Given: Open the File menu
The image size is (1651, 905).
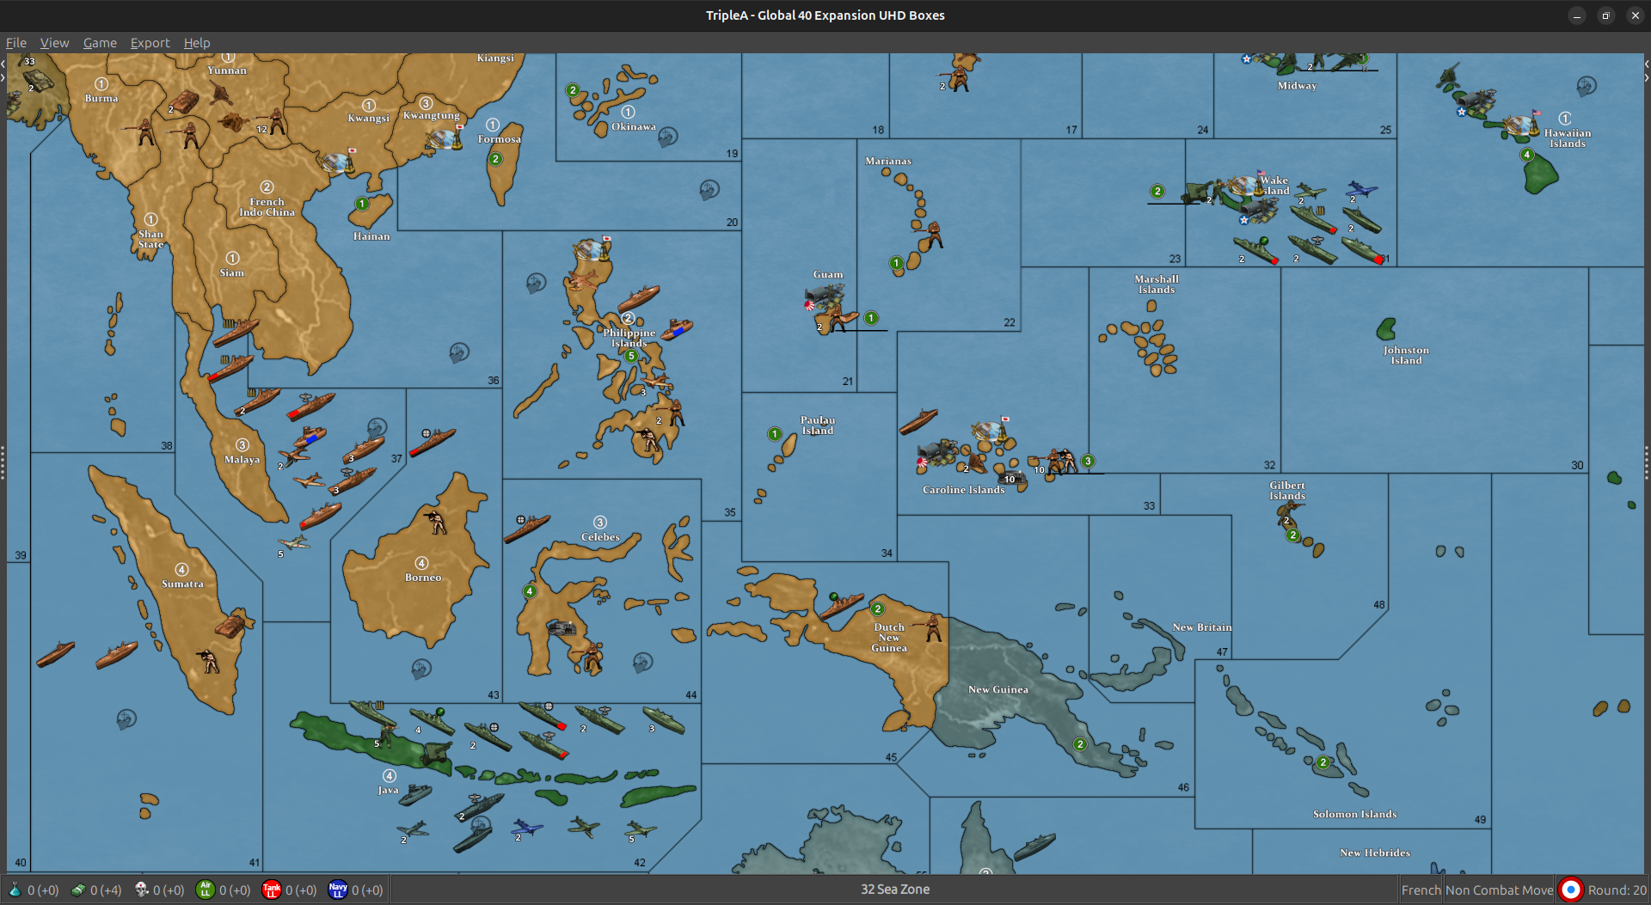Looking at the screenshot, I should [16, 43].
